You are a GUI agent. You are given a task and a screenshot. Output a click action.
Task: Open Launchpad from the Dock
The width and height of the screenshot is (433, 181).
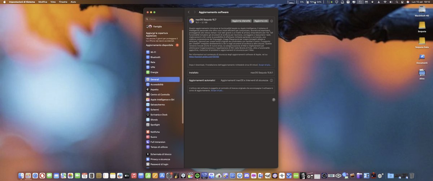[28, 176]
